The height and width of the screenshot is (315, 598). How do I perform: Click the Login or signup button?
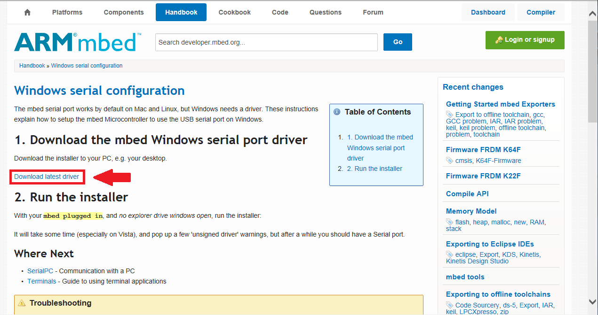525,40
